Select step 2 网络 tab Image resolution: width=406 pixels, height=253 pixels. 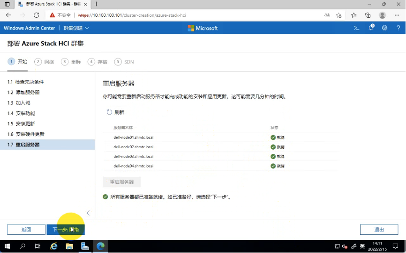44,62
